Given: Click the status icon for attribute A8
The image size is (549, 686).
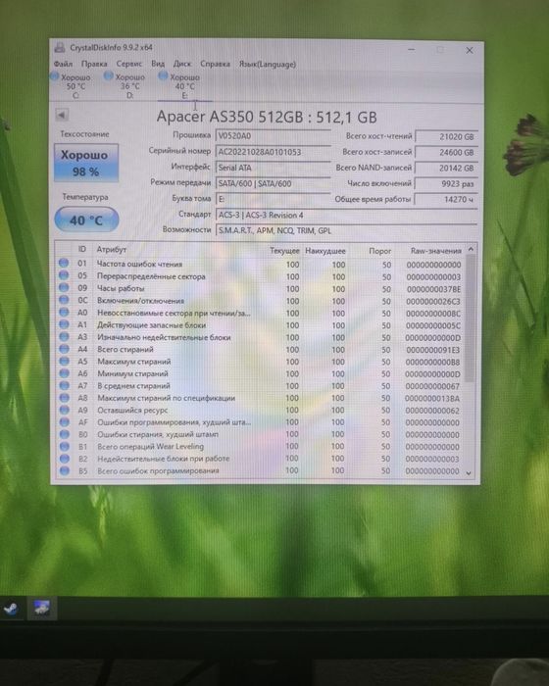Looking at the screenshot, I should click(x=64, y=398).
